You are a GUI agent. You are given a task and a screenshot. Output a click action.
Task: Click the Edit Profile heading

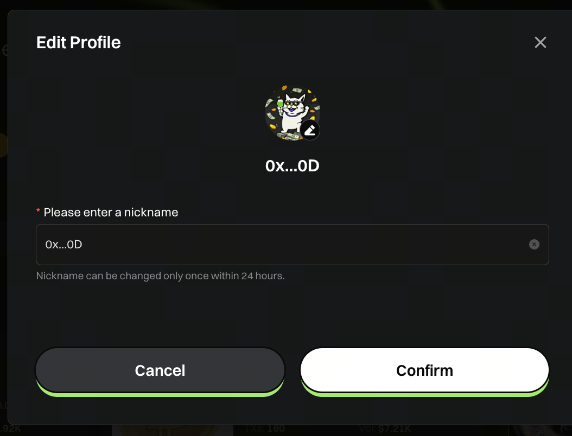tap(79, 42)
